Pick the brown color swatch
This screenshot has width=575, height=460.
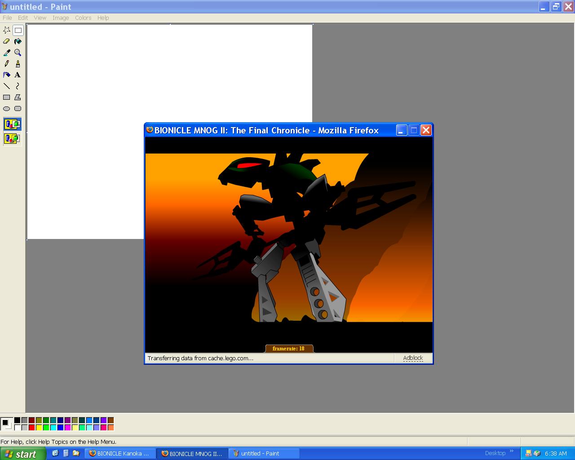(111, 420)
